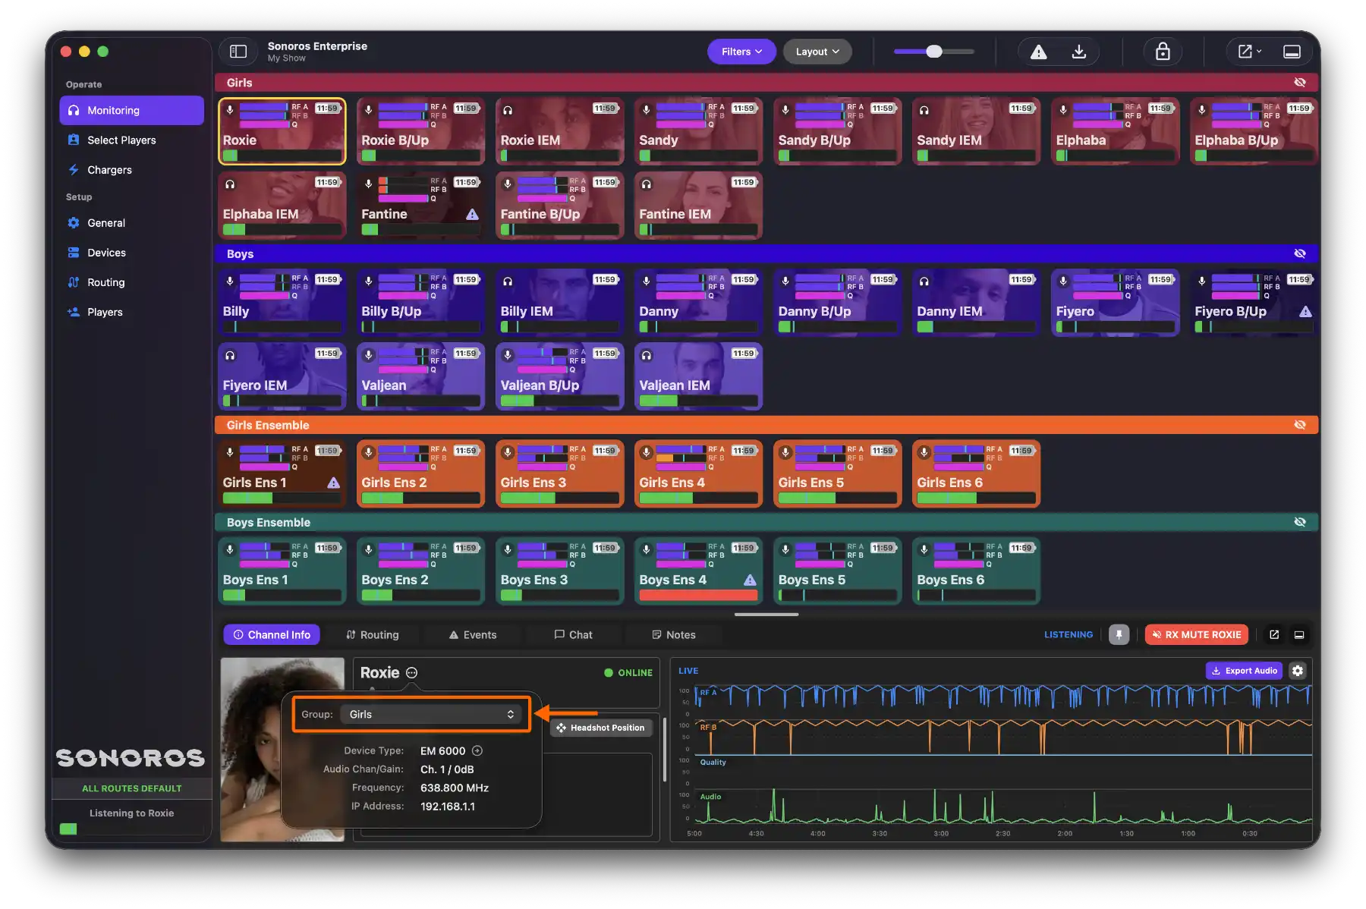
Task: Click the lock icon in top toolbar
Action: 1163,52
